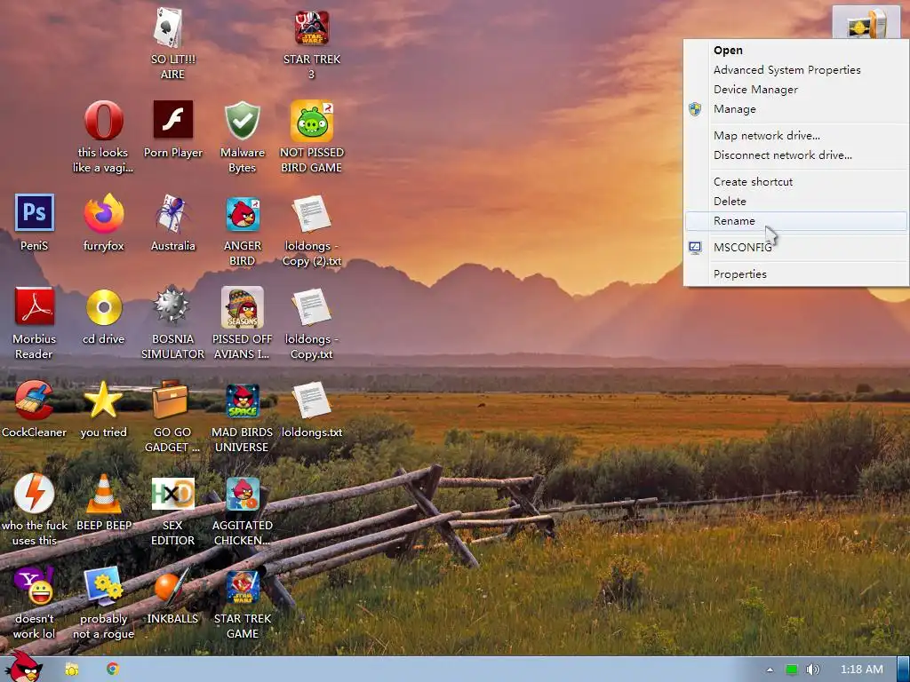Select the loldongs.txt file

click(312, 409)
